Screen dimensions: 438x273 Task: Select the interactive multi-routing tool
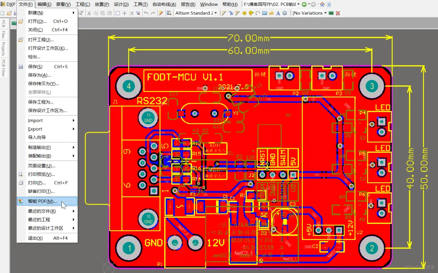[x=231, y=13]
